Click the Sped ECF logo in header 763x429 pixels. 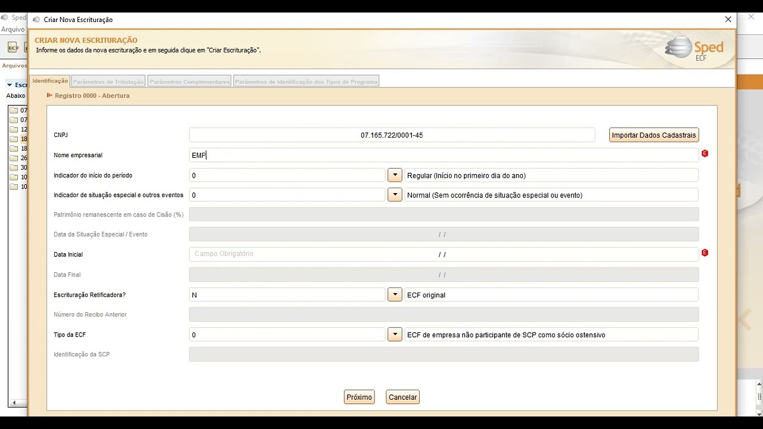pyautogui.click(x=694, y=48)
